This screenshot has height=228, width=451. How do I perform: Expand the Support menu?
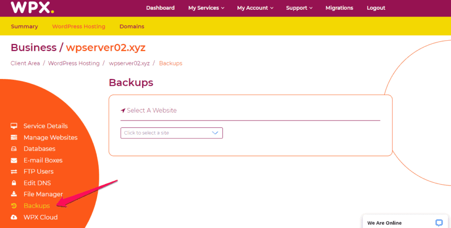(x=299, y=8)
